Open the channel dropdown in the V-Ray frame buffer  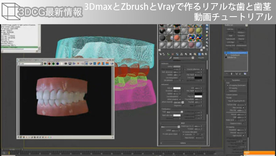point(30,64)
